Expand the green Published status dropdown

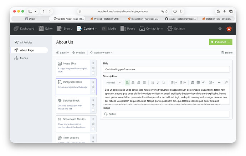tap(220, 42)
